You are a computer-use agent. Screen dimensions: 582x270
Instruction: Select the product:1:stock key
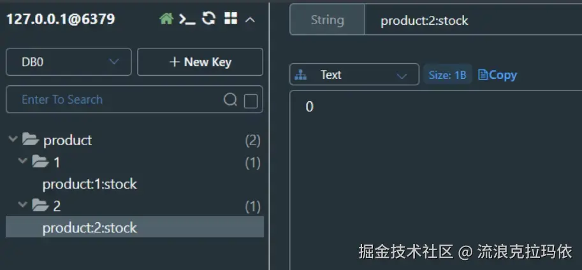click(x=90, y=185)
